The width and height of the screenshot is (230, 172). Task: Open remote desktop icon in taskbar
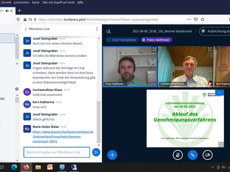coord(74,167)
